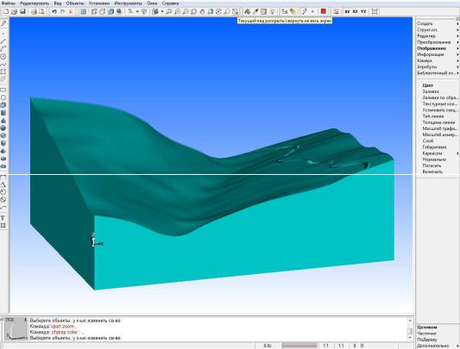Open the Справка menu
Image resolution: width=460 pixels, height=349 pixels.
tap(170, 3)
